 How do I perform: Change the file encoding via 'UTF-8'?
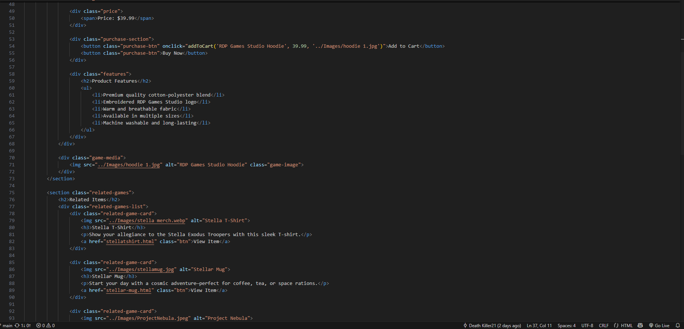click(587, 326)
